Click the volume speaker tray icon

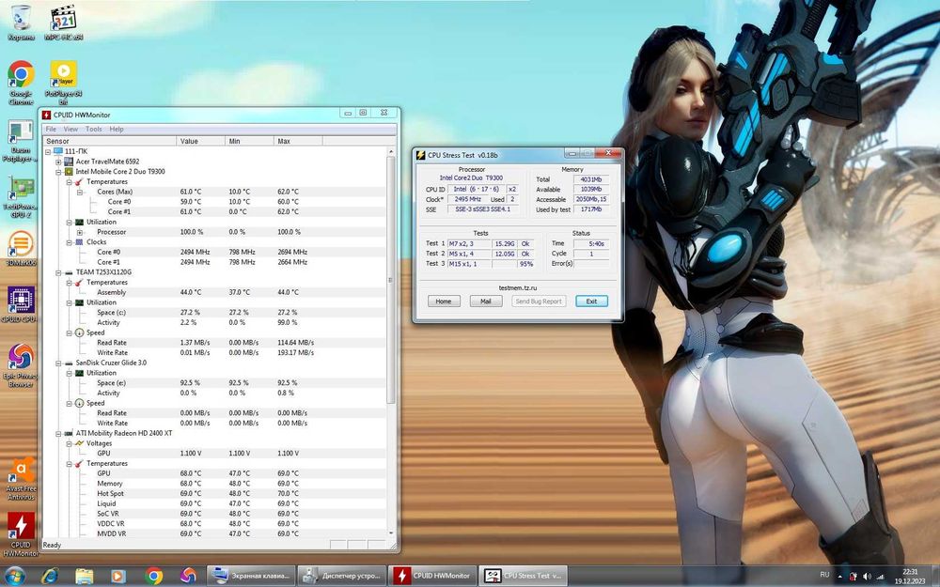[x=867, y=577]
